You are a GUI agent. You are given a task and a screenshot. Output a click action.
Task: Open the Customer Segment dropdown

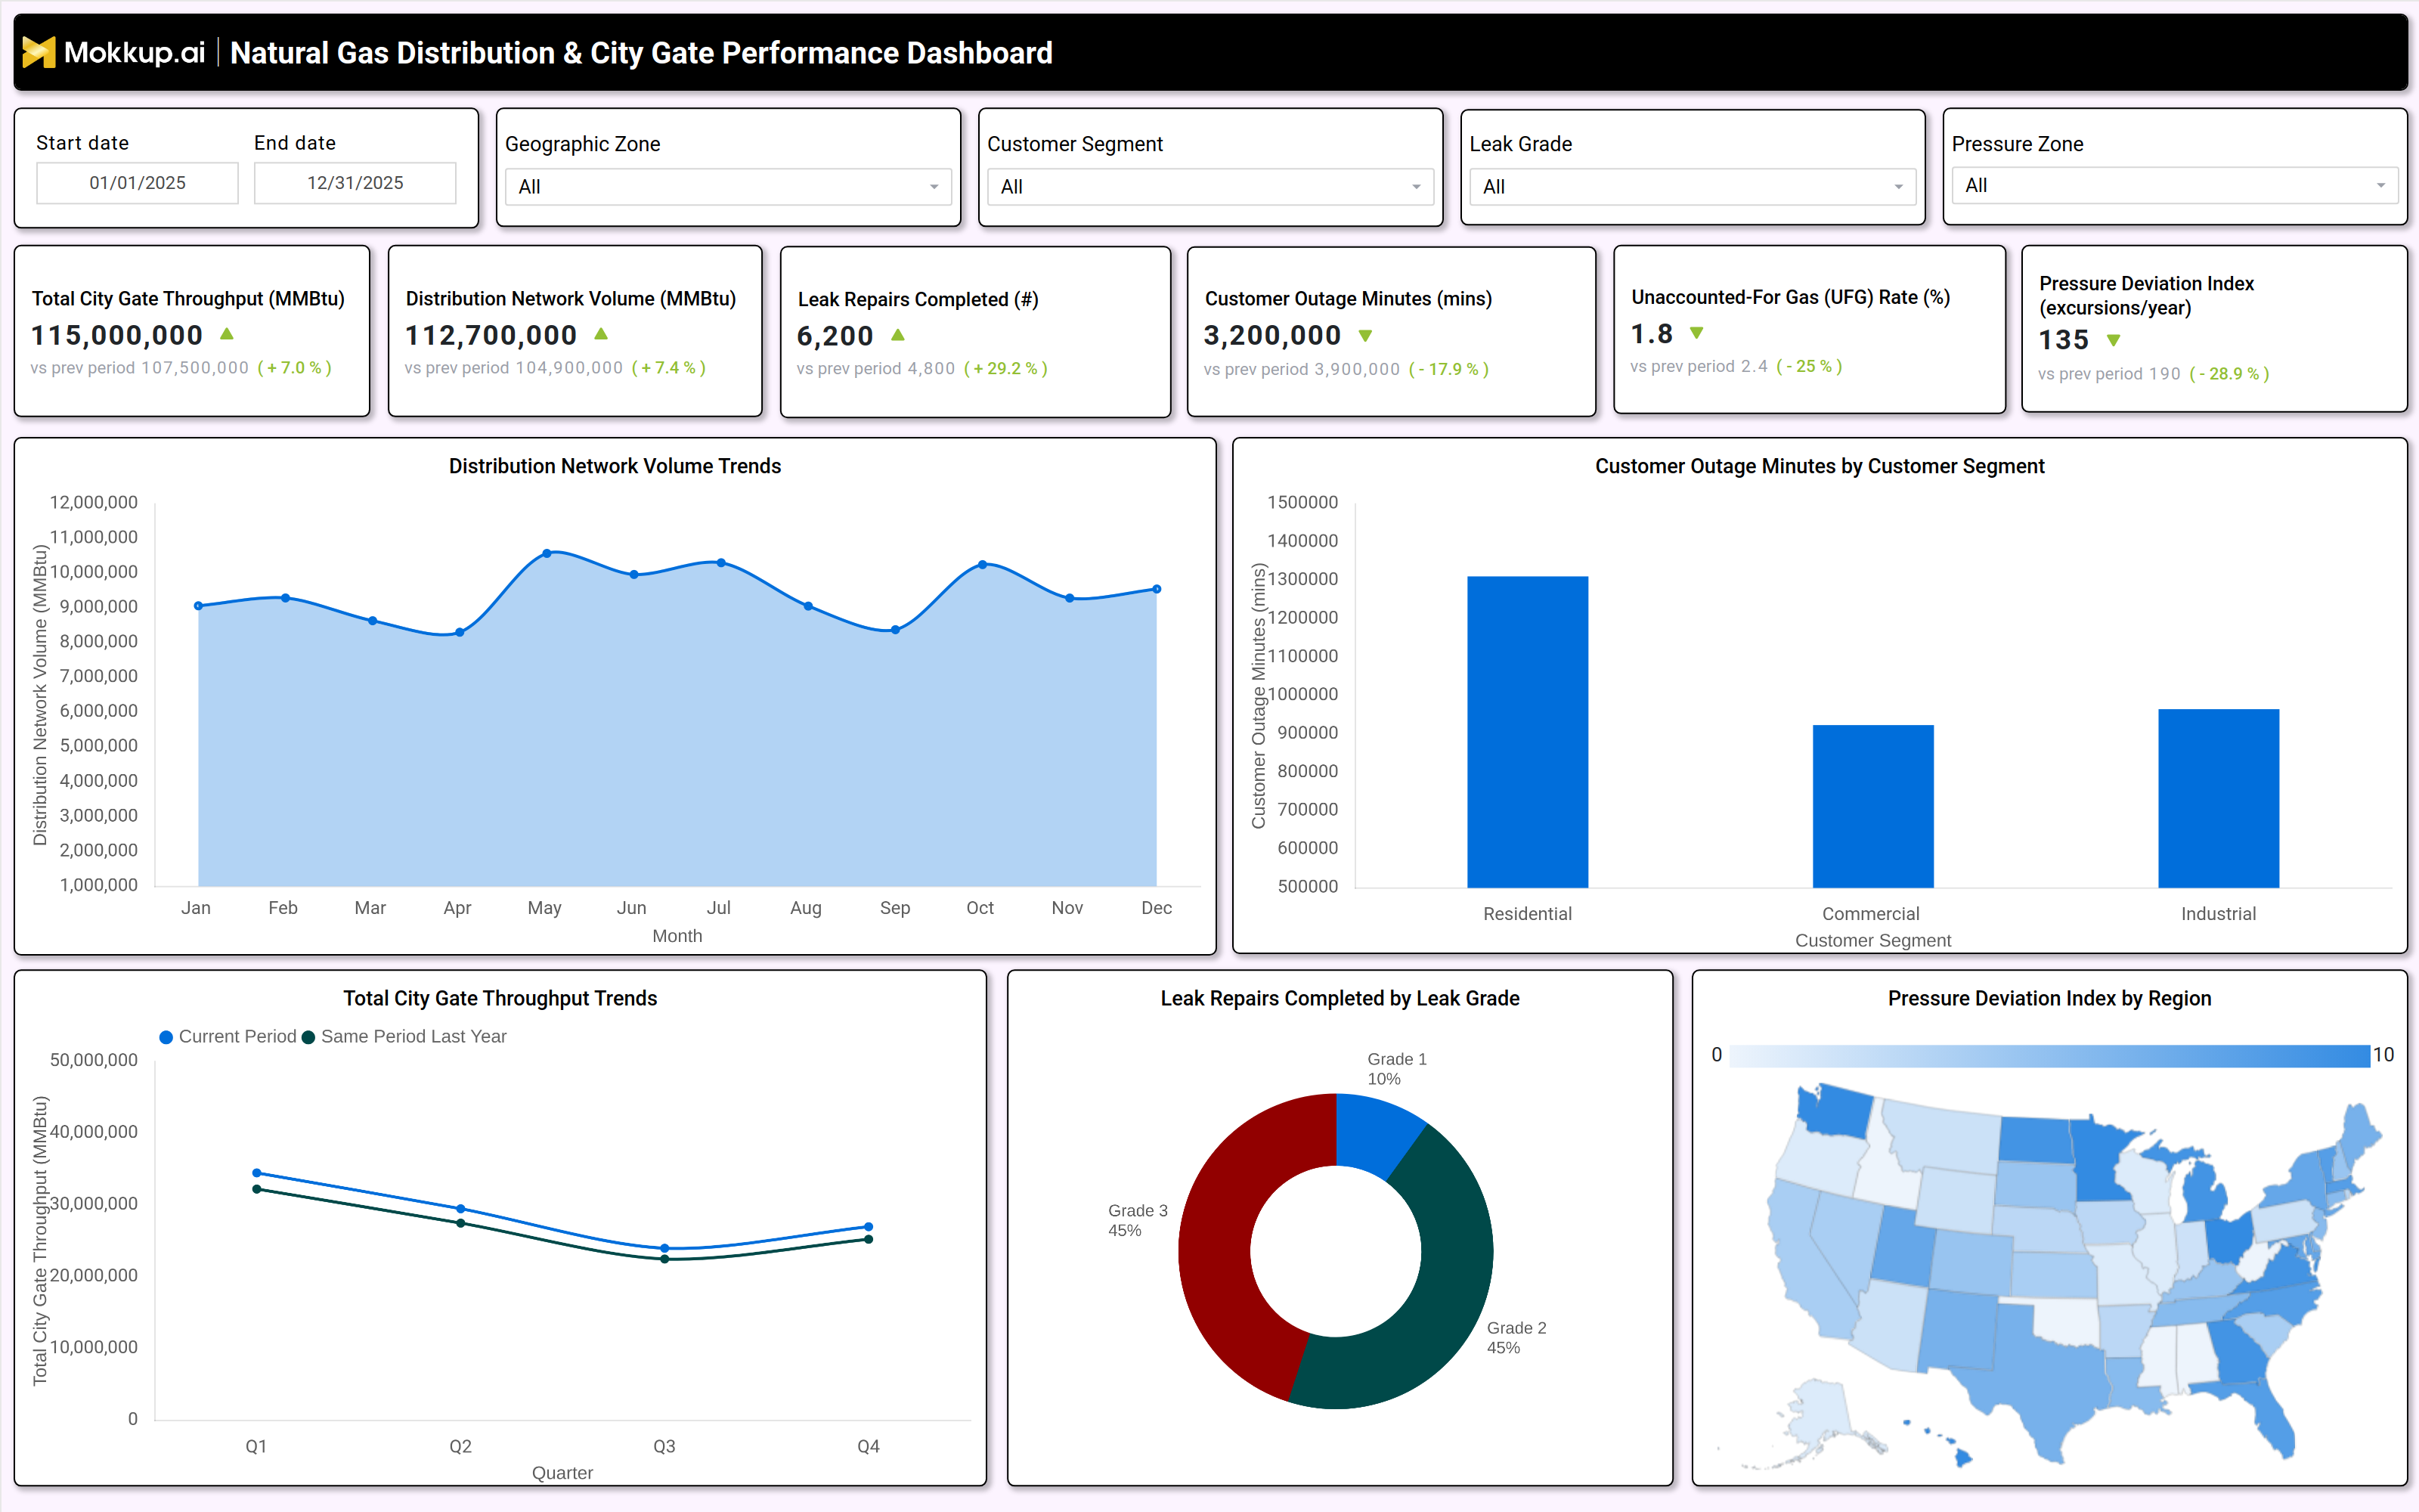pyautogui.click(x=1209, y=187)
